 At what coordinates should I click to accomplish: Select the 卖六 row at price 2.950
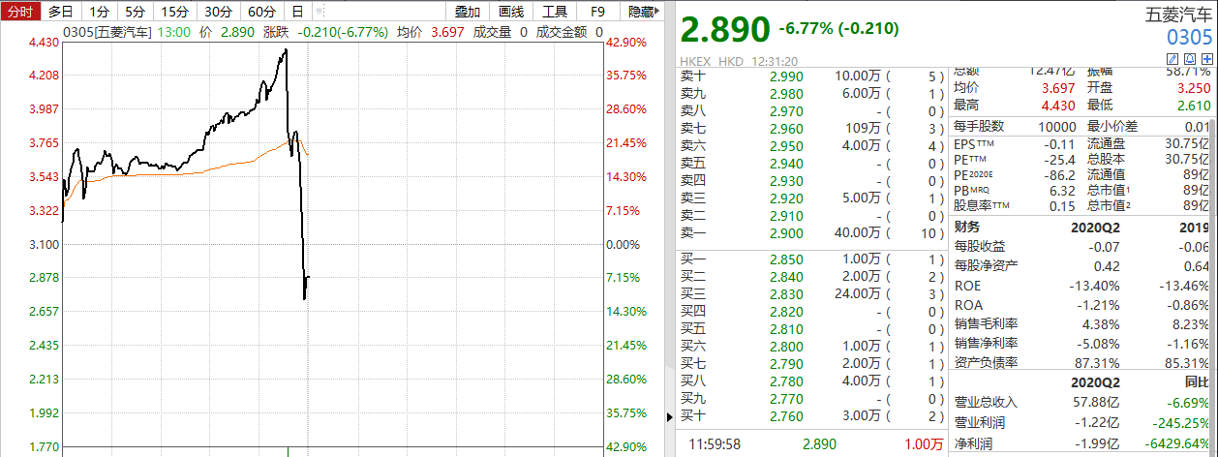811,145
